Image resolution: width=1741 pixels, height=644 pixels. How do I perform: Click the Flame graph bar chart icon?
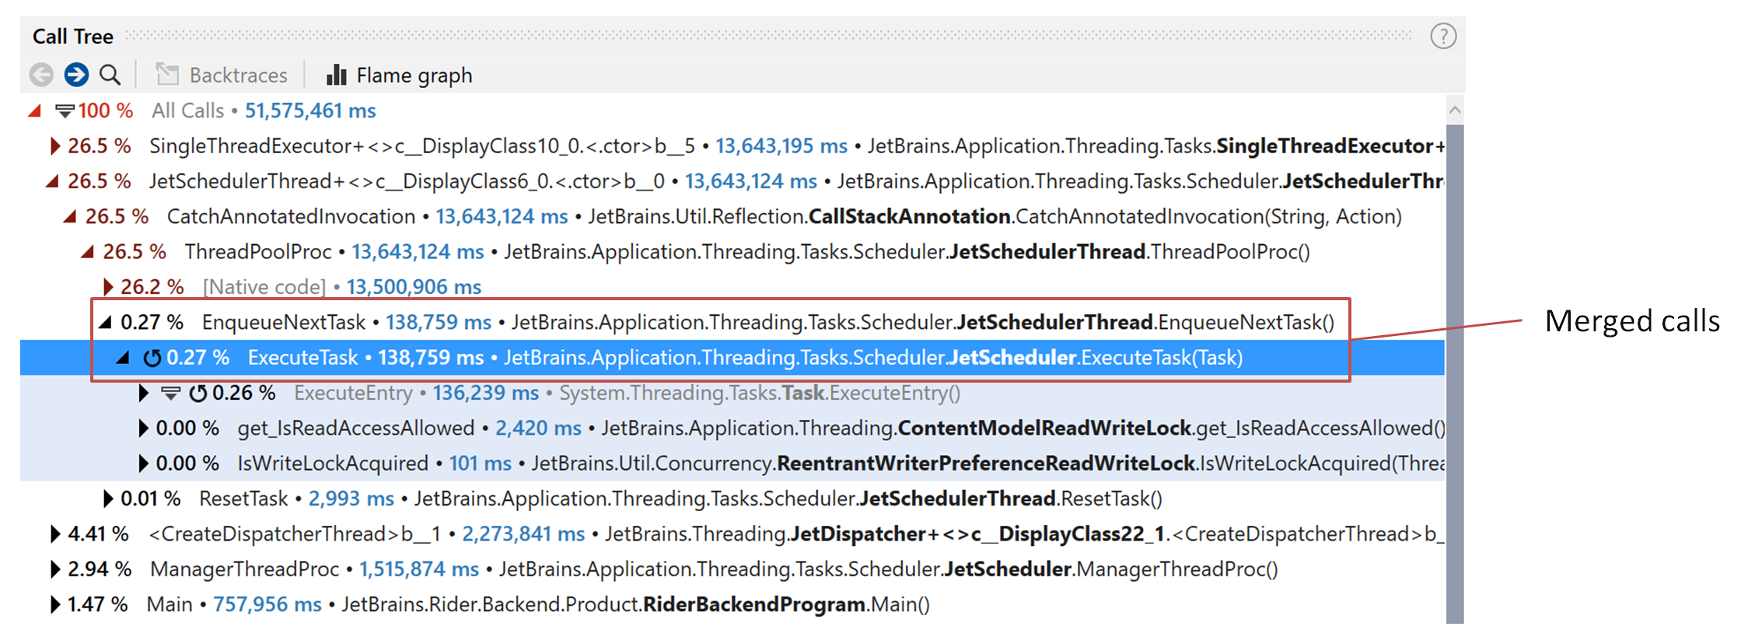pyautogui.click(x=337, y=75)
